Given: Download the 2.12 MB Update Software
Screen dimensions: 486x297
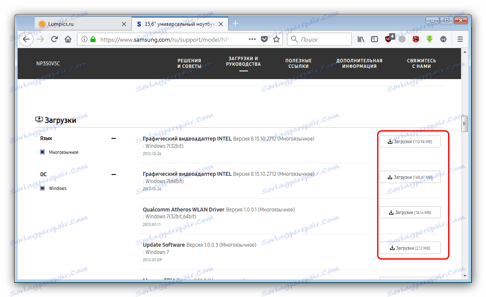Looking at the screenshot, I should [410, 248].
